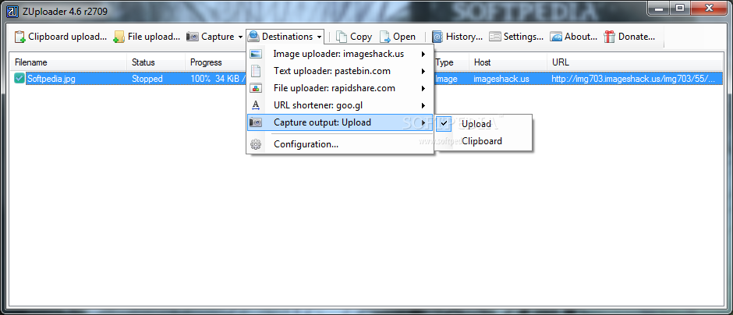Image resolution: width=733 pixels, height=315 pixels.
Task: Click the About icon in toolbar
Action: pos(556,37)
